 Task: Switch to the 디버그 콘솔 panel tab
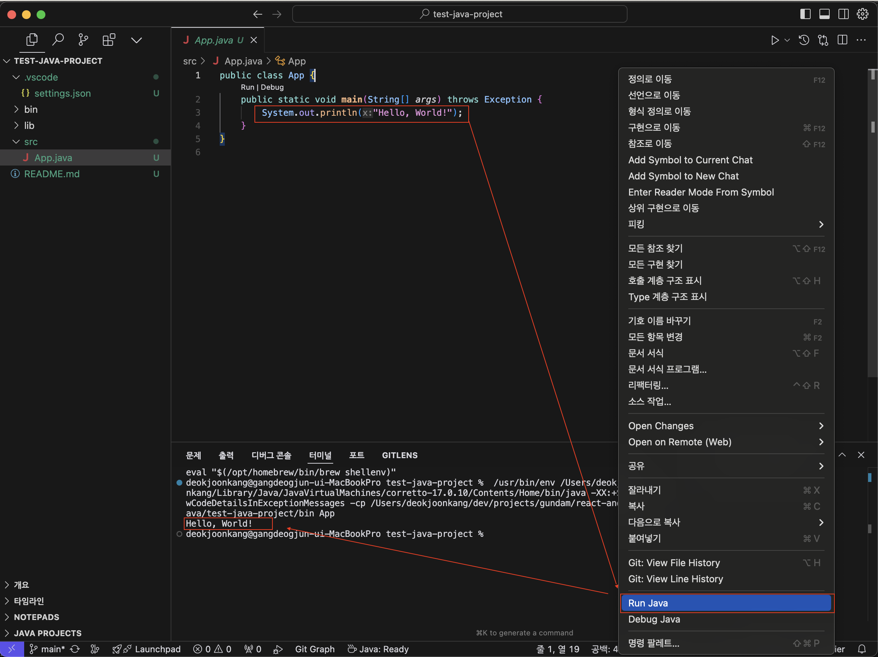coord(271,455)
